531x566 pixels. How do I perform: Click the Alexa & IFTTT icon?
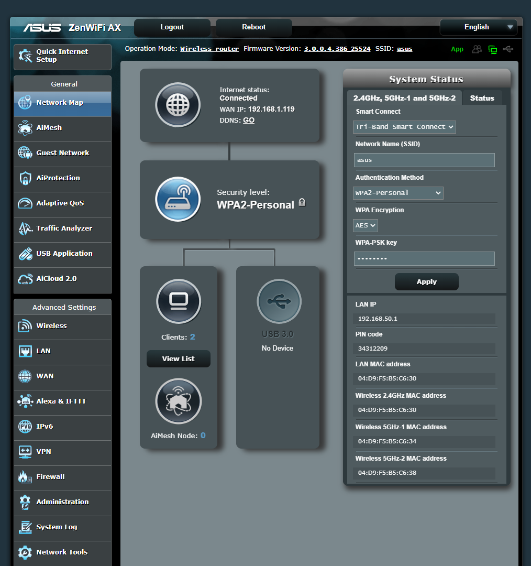coord(25,401)
